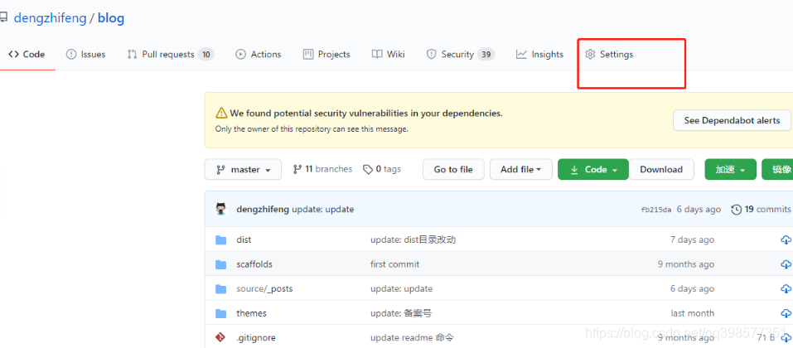This screenshot has height=348, width=793.
Task: Open the Wiki tab
Action: tap(388, 54)
